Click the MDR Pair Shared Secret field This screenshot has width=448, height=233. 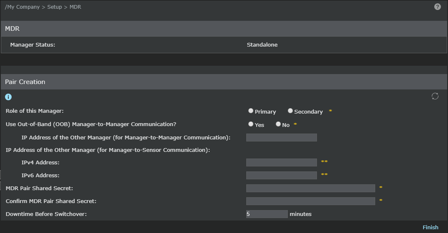(311, 188)
